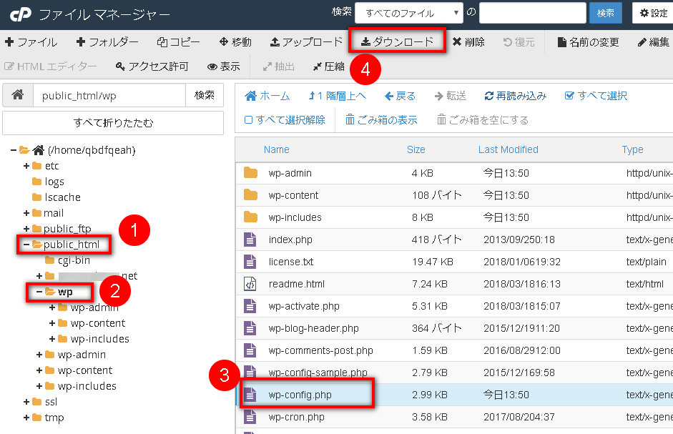Create a new folder with フォルダー button
This screenshot has width=673, height=434.
(107, 42)
